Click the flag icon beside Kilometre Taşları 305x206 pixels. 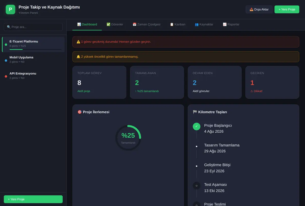(195, 112)
